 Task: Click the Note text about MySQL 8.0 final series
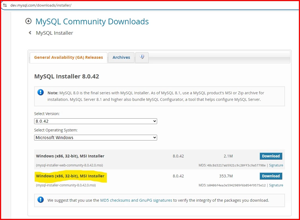coord(156,96)
